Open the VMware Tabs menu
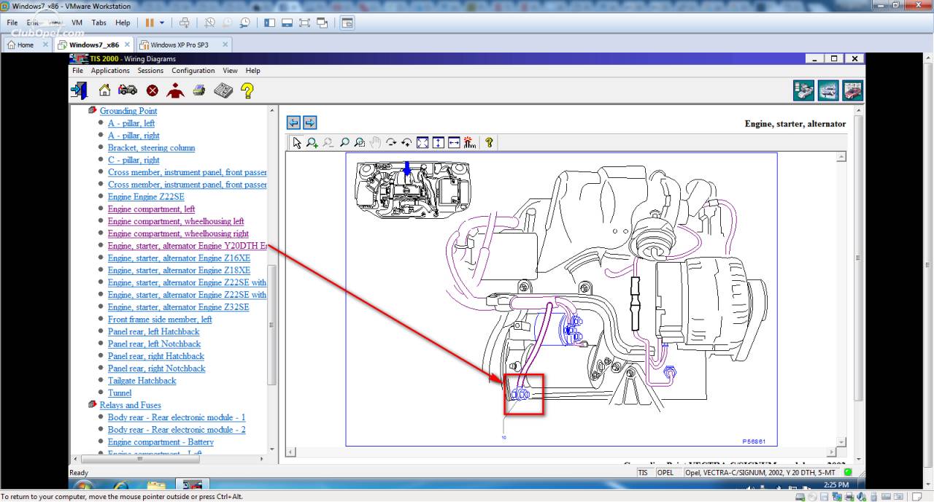 click(99, 23)
